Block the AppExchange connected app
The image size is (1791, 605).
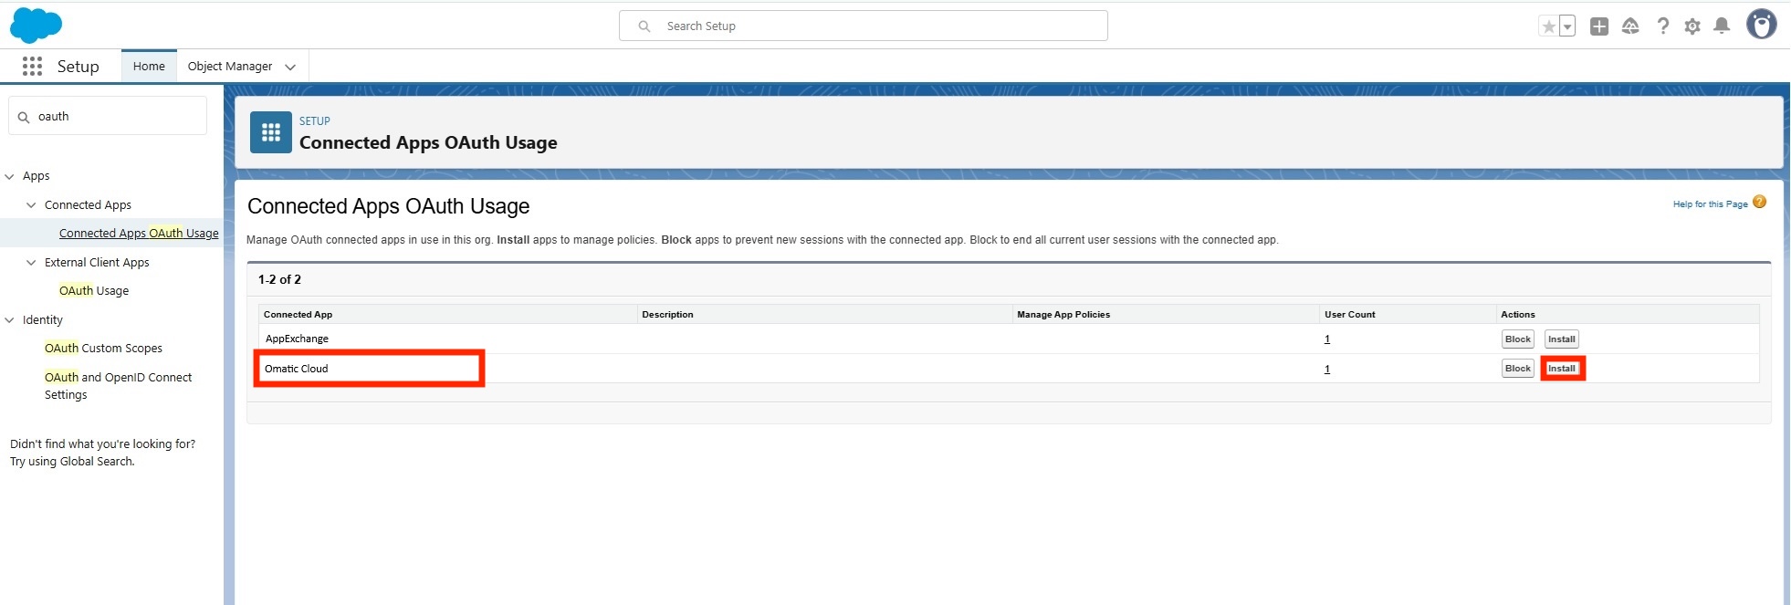point(1518,339)
